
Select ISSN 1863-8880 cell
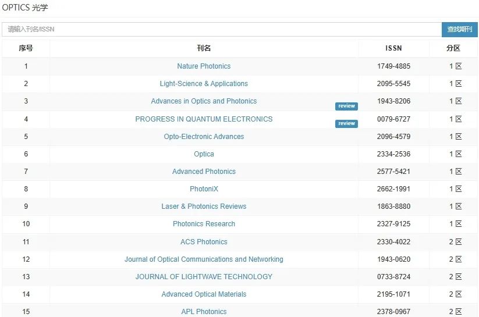click(x=393, y=206)
